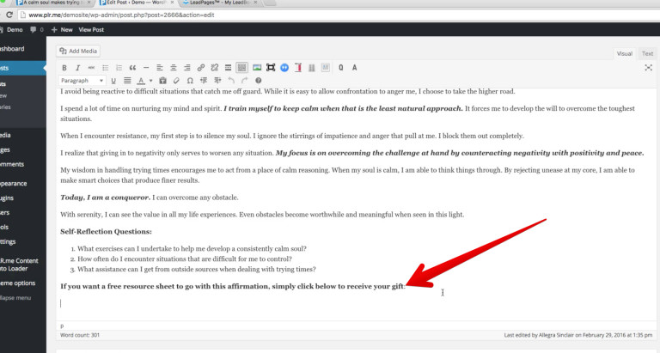Toggle underline formatting
This screenshot has height=353, width=660.
pyautogui.click(x=113, y=81)
